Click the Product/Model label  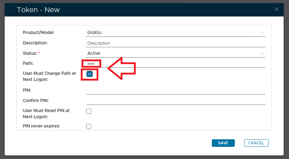38,33
